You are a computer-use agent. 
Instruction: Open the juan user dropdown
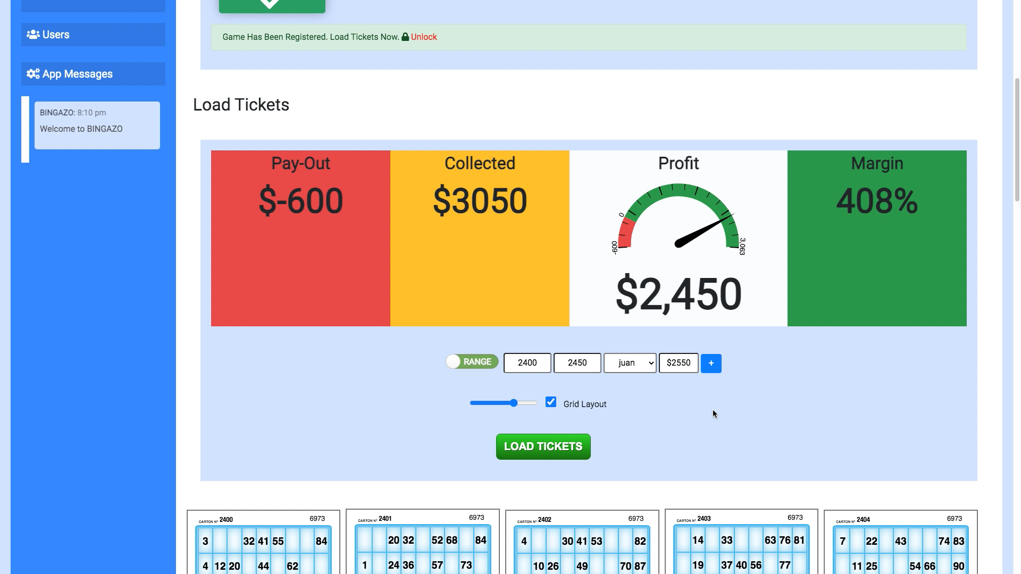point(630,363)
